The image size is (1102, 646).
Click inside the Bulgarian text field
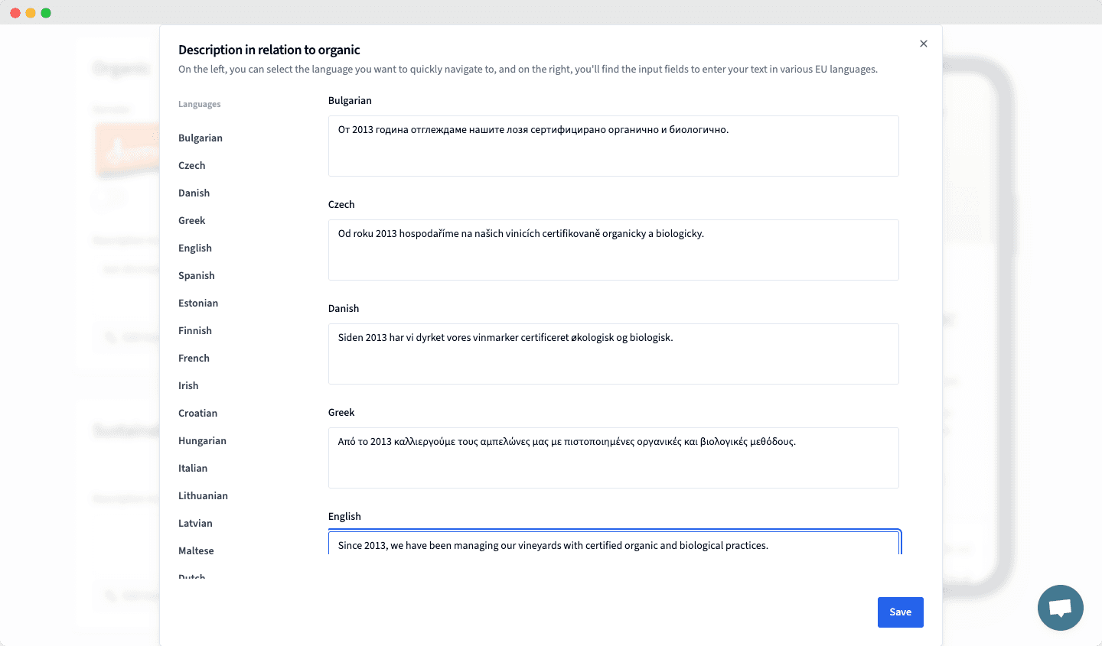coord(612,145)
